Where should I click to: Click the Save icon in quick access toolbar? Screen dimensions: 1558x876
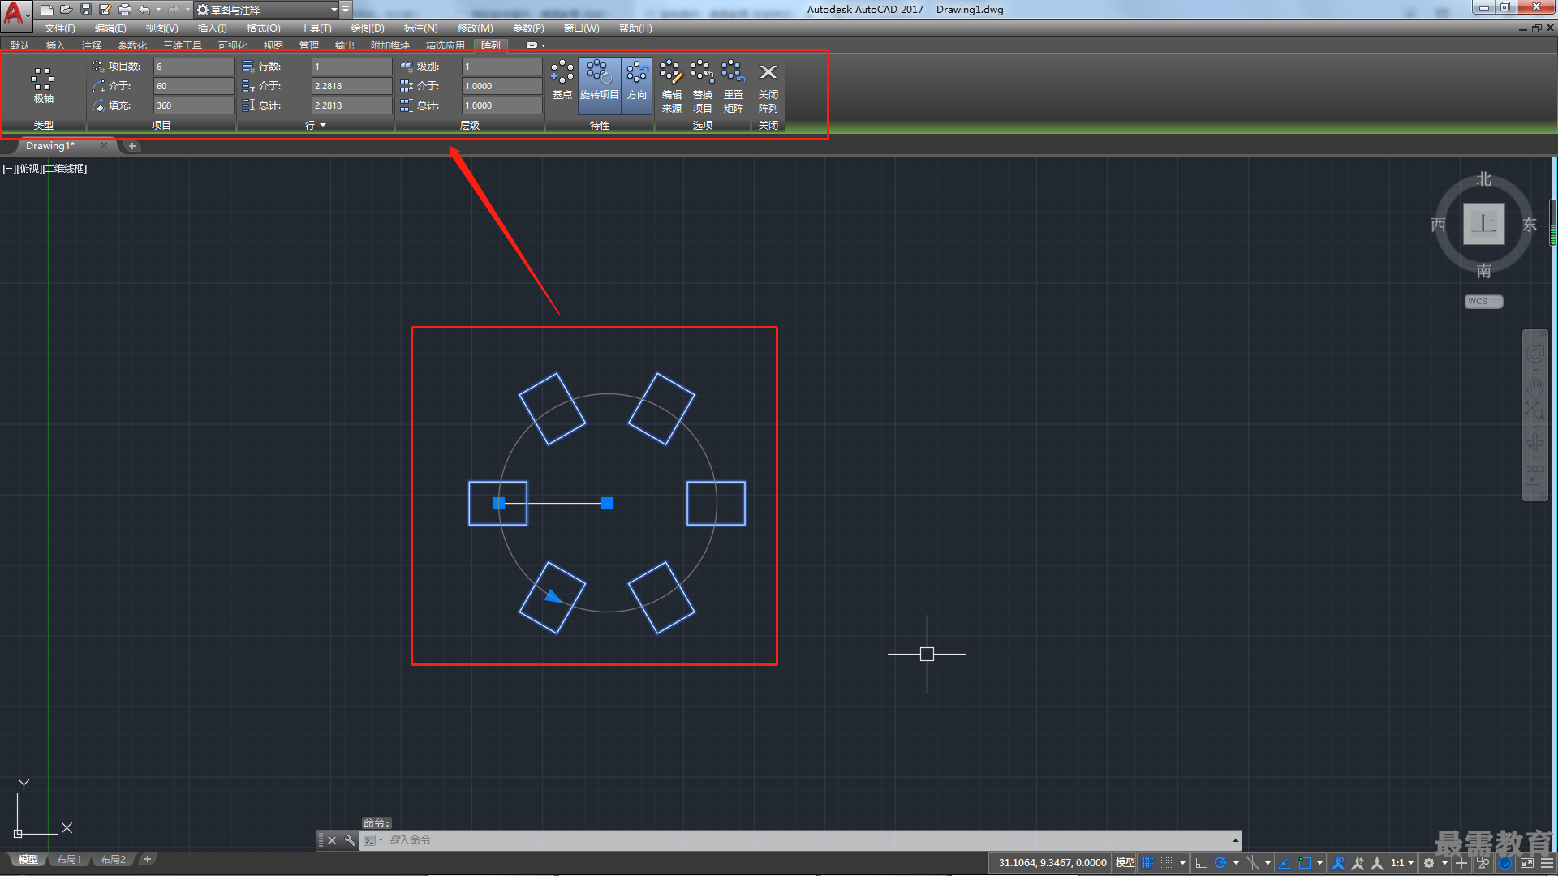pyautogui.click(x=86, y=10)
